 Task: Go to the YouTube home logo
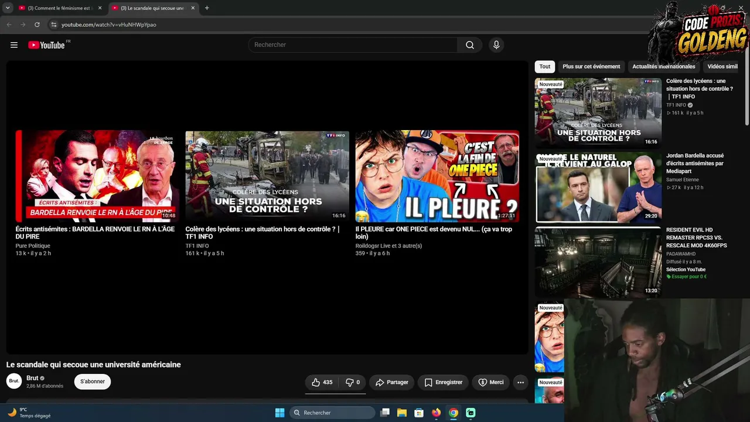[47, 45]
